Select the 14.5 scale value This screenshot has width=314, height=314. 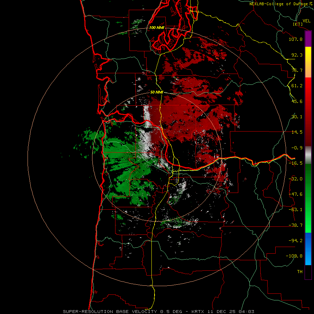pyautogui.click(x=297, y=132)
